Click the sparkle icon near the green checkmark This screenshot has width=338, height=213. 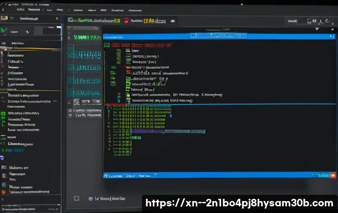(x=28, y=32)
